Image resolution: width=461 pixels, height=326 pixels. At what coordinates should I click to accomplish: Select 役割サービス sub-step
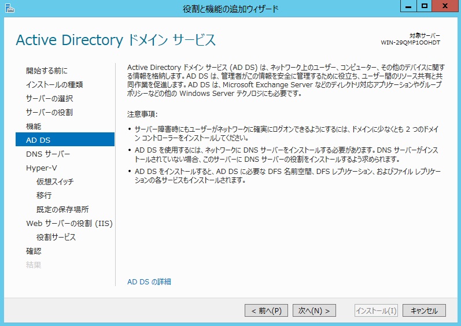56,237
